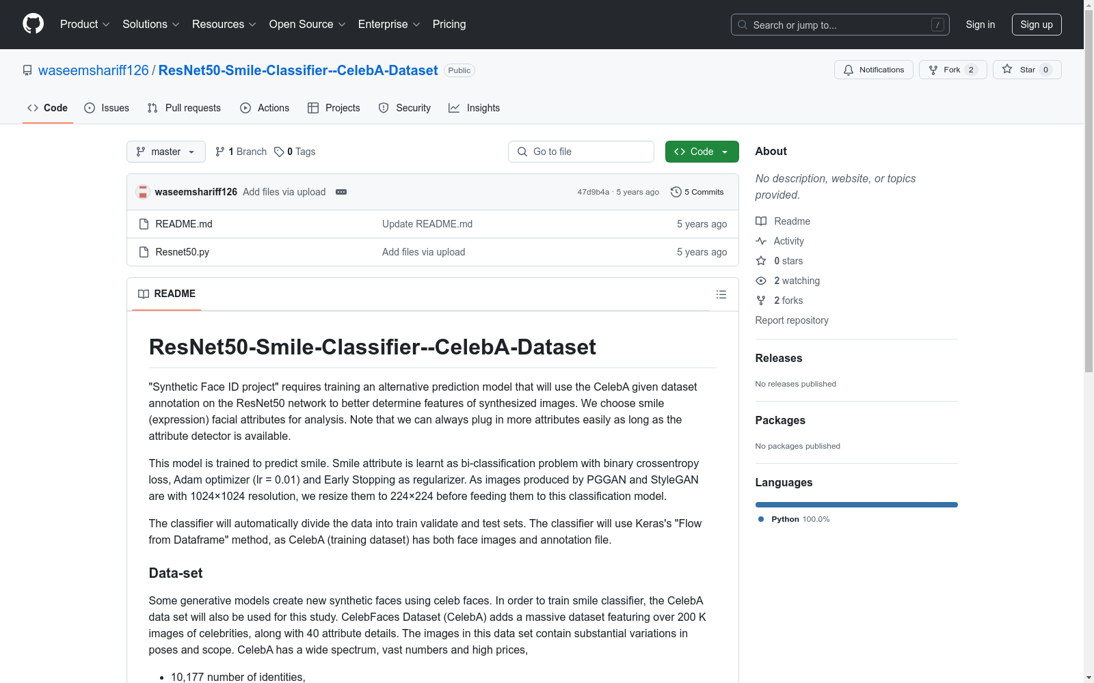Open the README.md file

184,224
